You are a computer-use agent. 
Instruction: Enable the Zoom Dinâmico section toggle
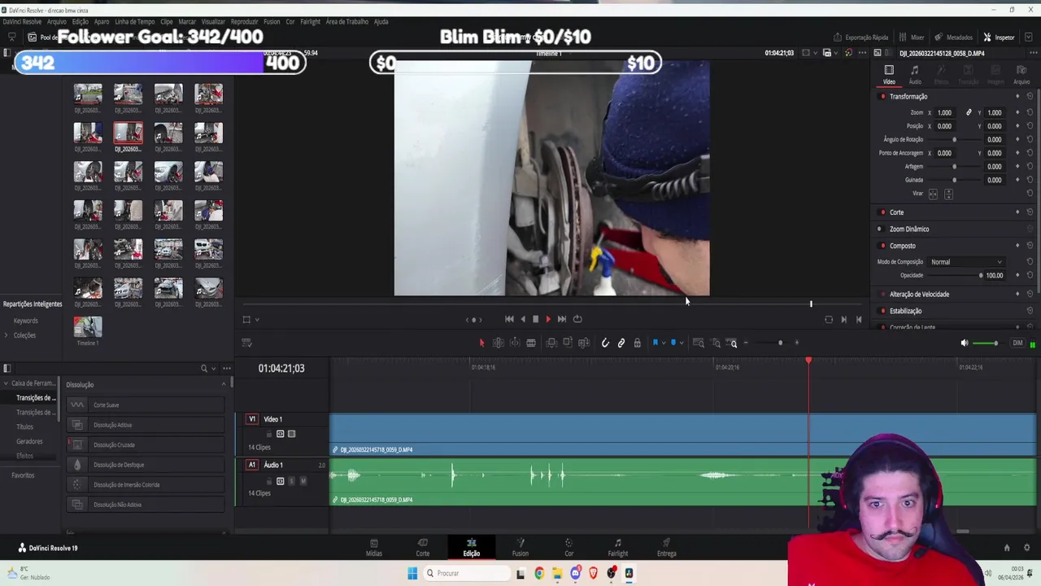click(x=882, y=230)
